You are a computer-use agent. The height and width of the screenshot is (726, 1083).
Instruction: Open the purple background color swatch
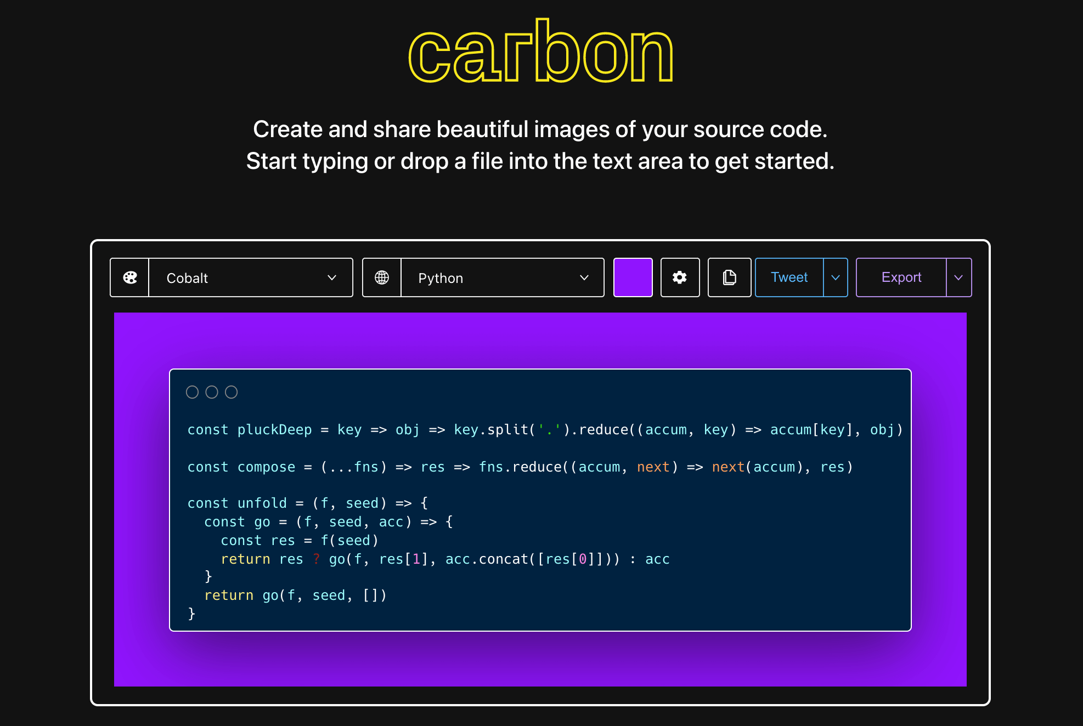pyautogui.click(x=633, y=277)
